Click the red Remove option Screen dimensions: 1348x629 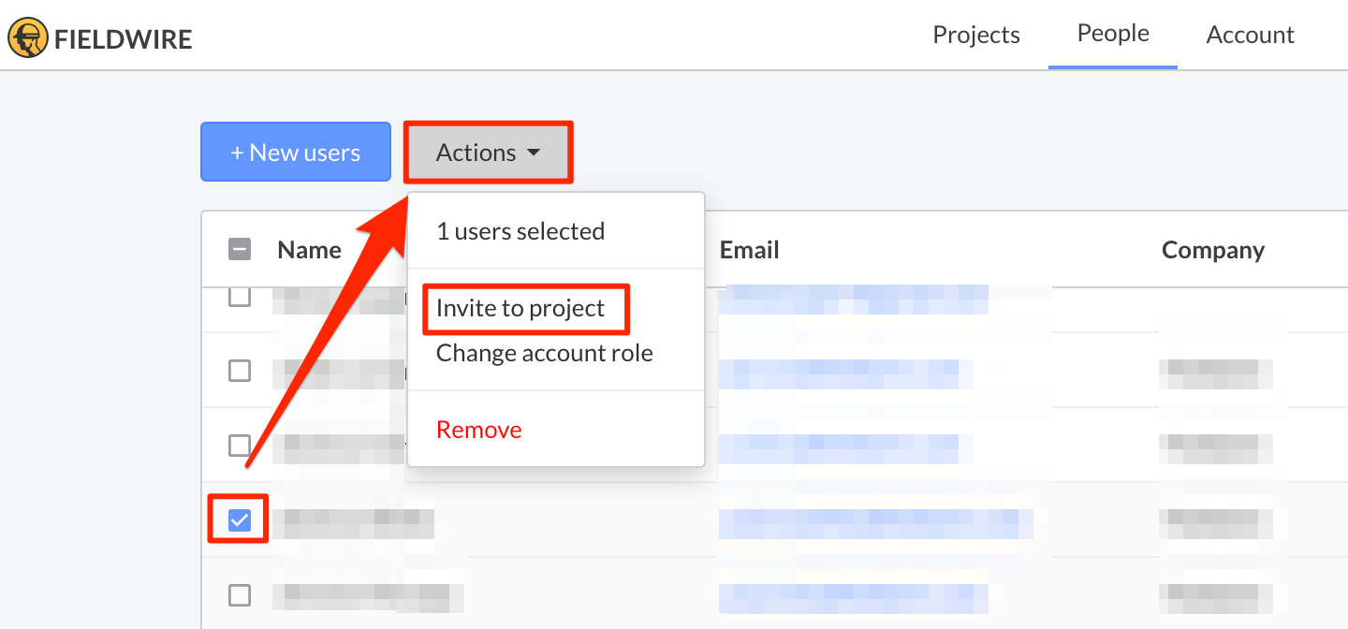point(478,429)
